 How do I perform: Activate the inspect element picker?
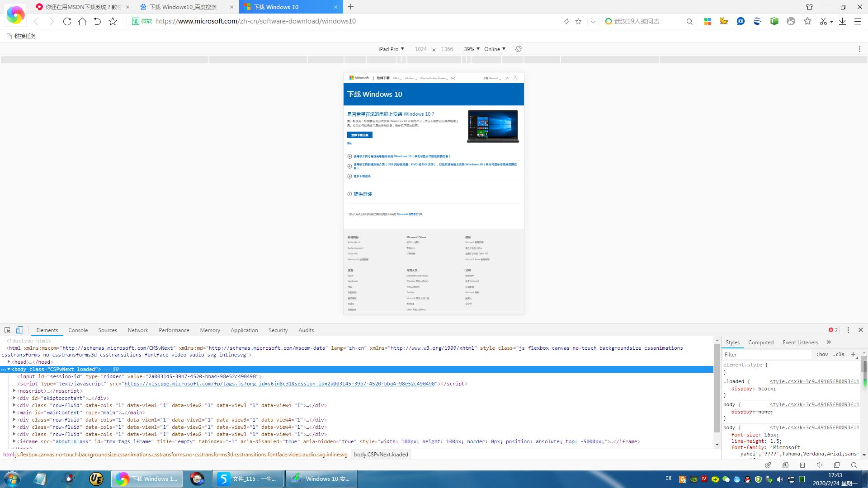pos(7,330)
